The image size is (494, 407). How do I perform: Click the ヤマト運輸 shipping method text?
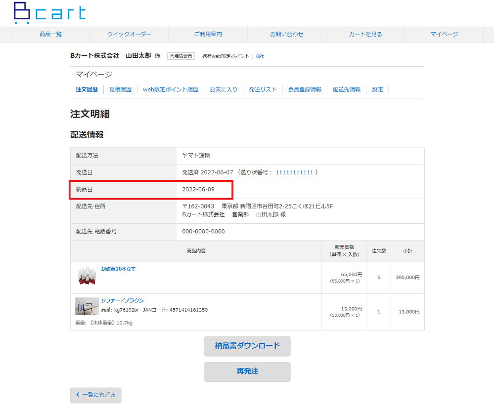(196, 156)
